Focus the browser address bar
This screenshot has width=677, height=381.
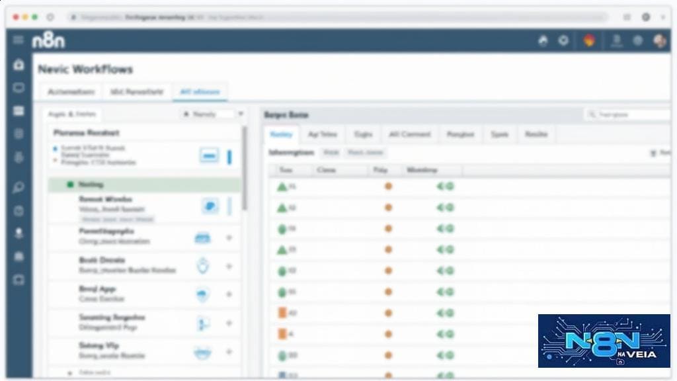click(x=337, y=17)
